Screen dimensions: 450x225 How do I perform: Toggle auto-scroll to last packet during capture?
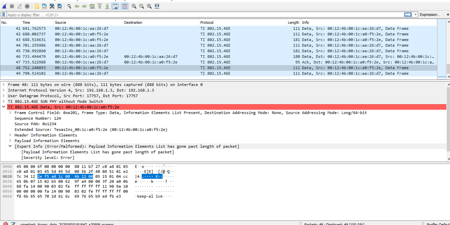click(x=115, y=6)
